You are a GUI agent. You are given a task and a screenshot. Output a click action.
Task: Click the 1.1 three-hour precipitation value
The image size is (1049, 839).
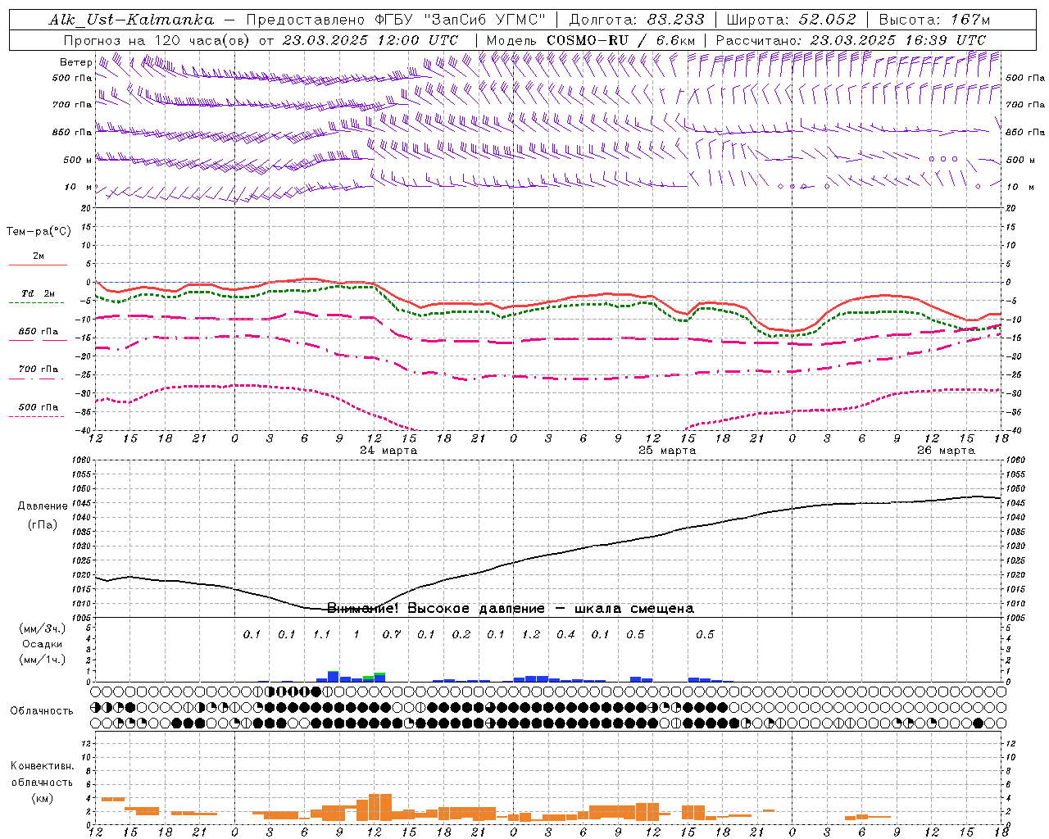pos(321,634)
